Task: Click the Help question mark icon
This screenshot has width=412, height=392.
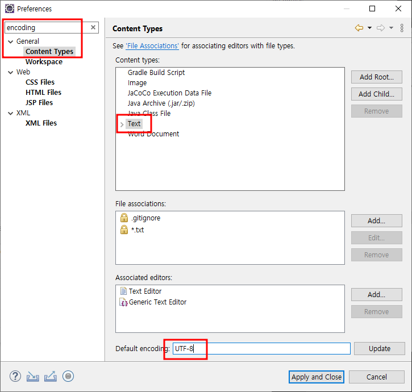Action: 15,376
